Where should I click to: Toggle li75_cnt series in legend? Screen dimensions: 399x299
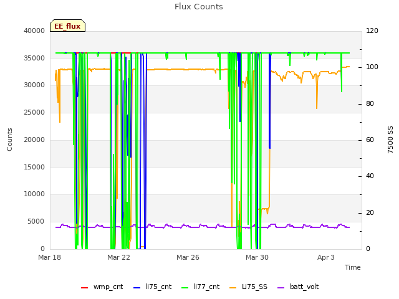click(153, 287)
